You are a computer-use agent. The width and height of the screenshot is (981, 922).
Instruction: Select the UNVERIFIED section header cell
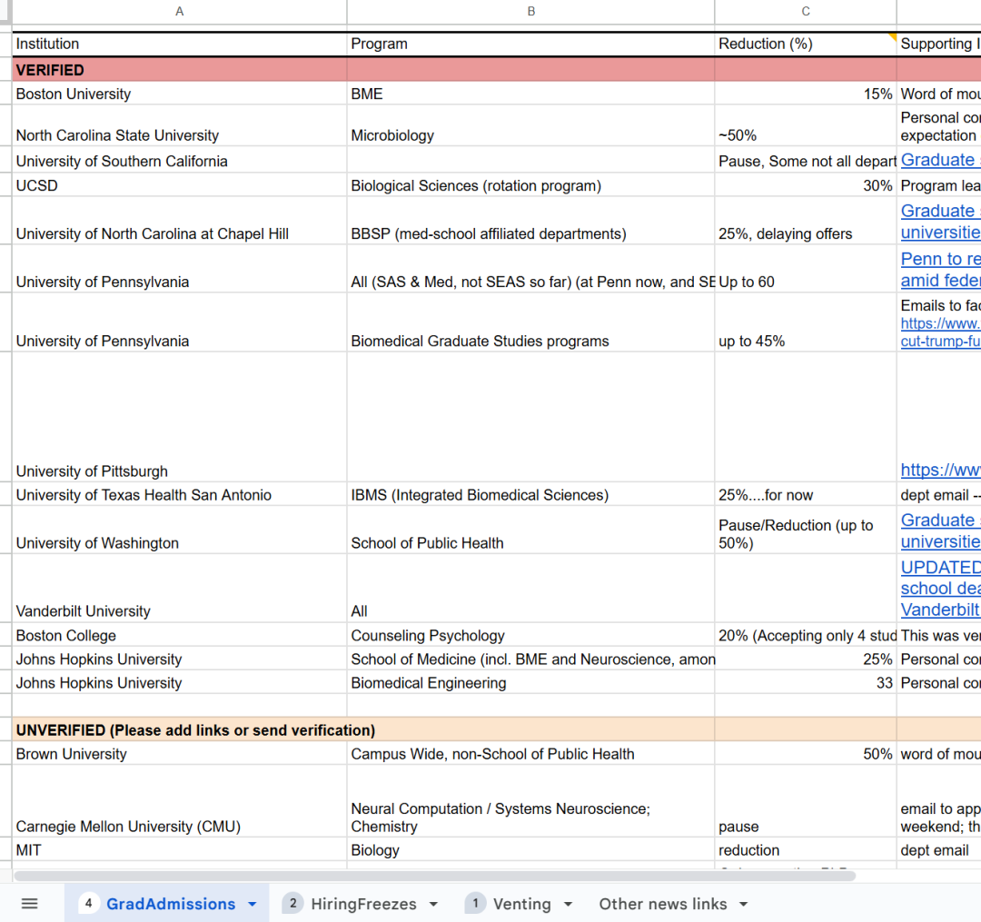tap(180, 729)
